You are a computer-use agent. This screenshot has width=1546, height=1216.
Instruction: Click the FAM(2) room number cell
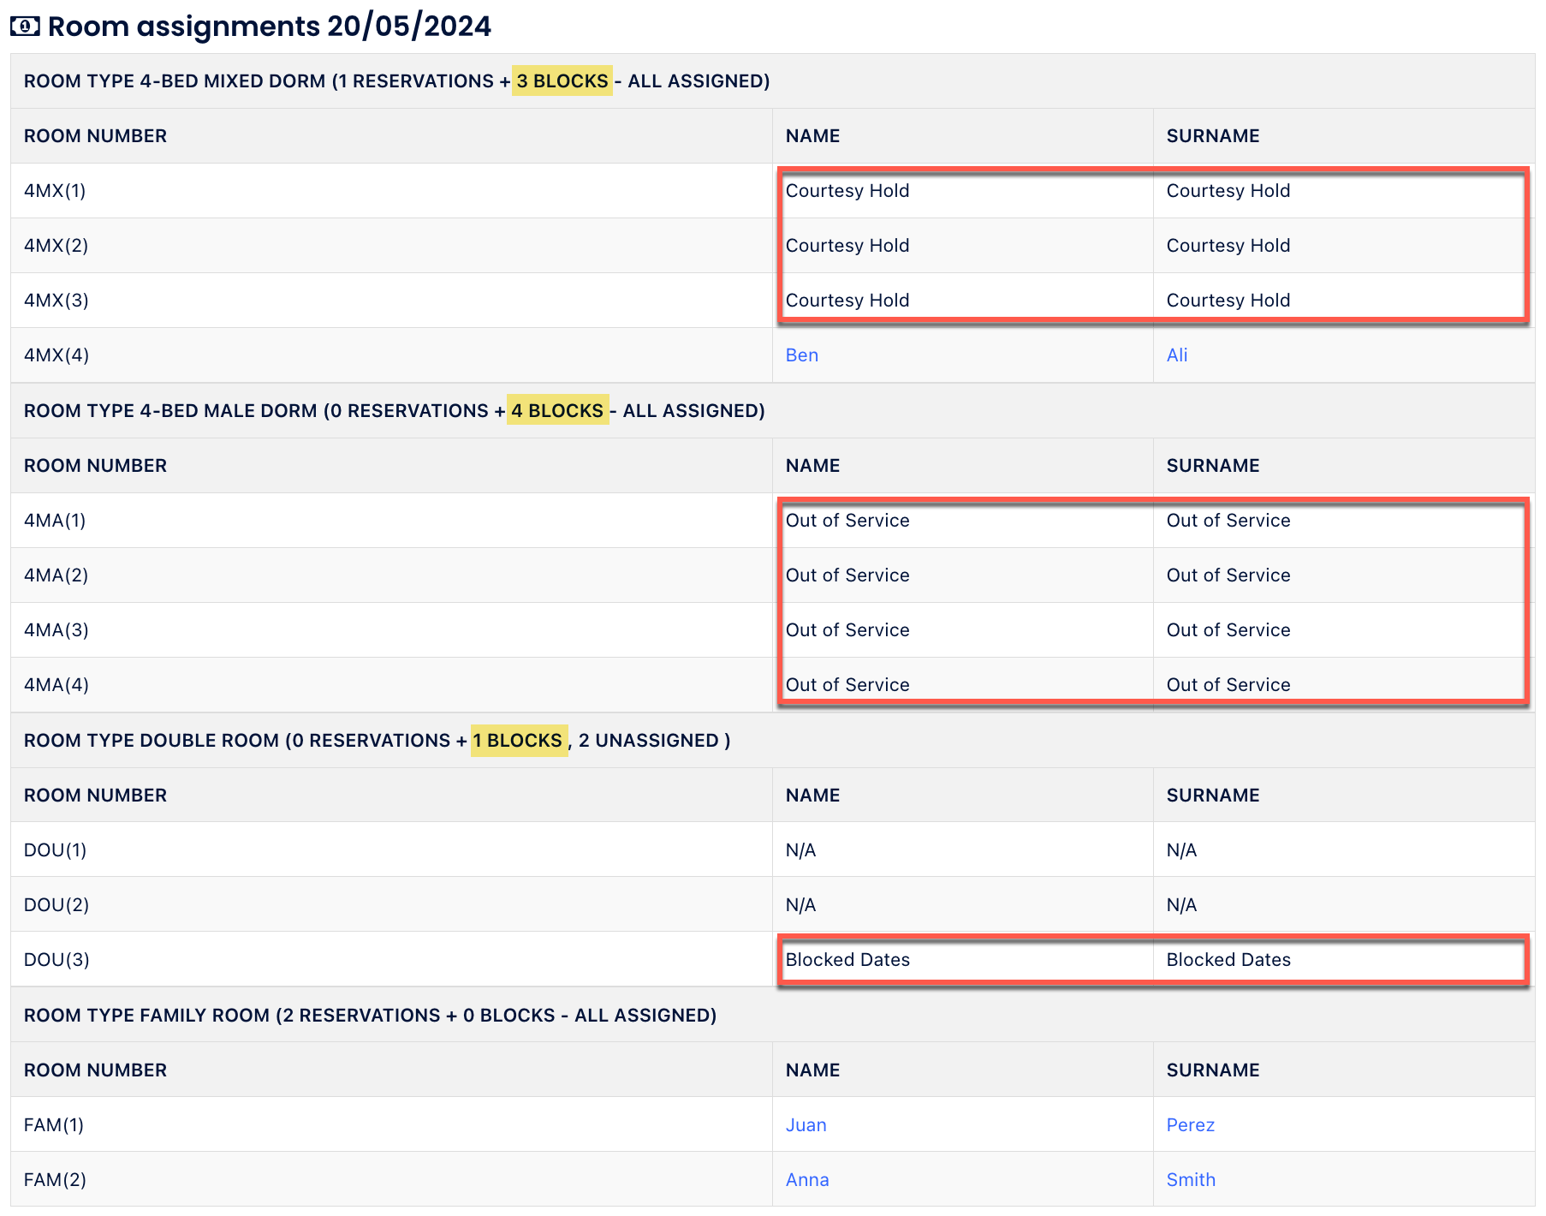point(54,1179)
